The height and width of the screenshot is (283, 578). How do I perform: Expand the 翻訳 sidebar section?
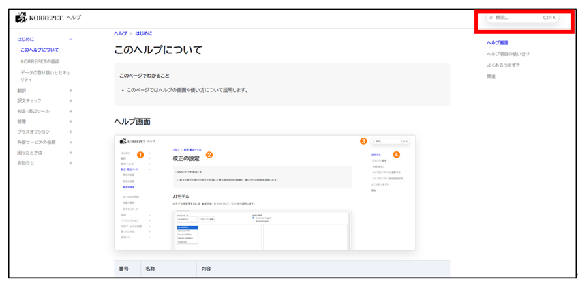(x=71, y=91)
